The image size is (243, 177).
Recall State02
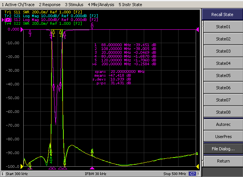coord(223,39)
